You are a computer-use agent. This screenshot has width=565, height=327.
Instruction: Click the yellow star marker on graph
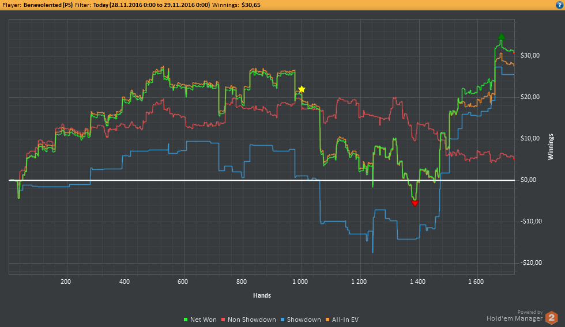pyautogui.click(x=302, y=89)
